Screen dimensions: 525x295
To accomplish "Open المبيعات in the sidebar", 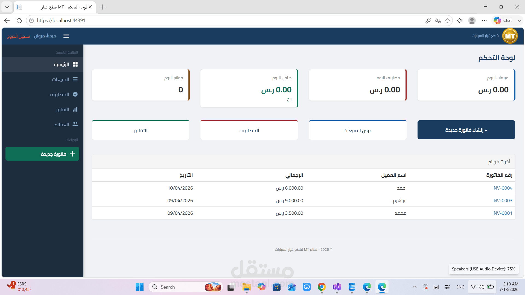I will click(43, 79).
